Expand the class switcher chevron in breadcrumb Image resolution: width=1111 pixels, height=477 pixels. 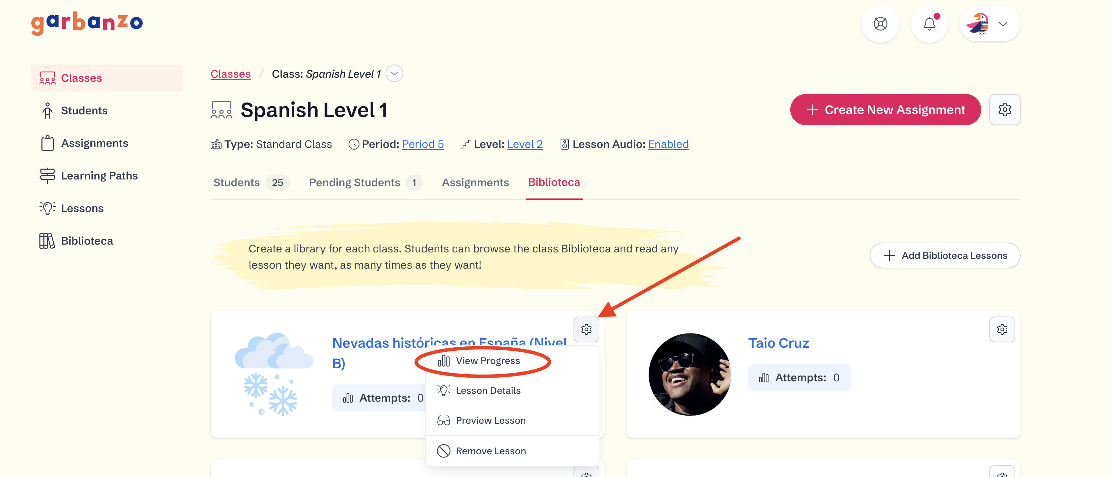point(394,74)
